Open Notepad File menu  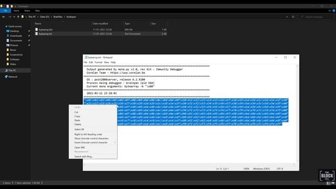[85, 62]
